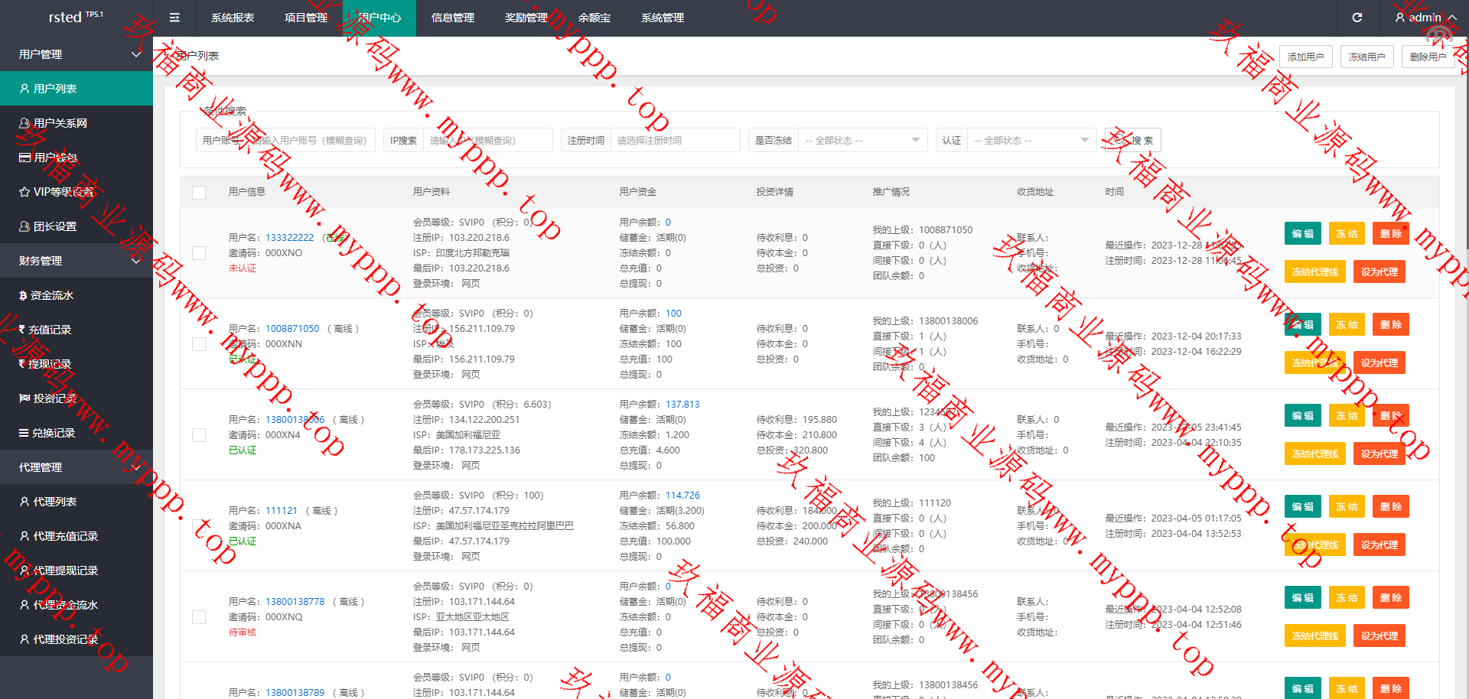Open the 是否冻结 status dropdown
1469x699 pixels.
point(860,141)
